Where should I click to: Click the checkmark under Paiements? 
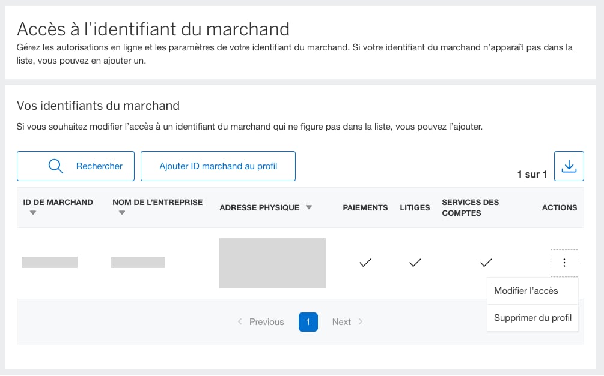(365, 262)
